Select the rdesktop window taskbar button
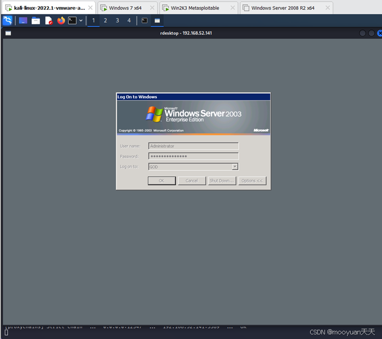The height and width of the screenshot is (339, 382). point(157,21)
